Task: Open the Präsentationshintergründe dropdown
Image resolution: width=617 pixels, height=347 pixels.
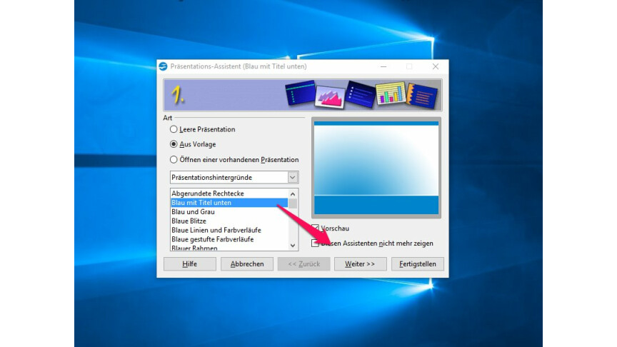Action: pyautogui.click(x=292, y=177)
